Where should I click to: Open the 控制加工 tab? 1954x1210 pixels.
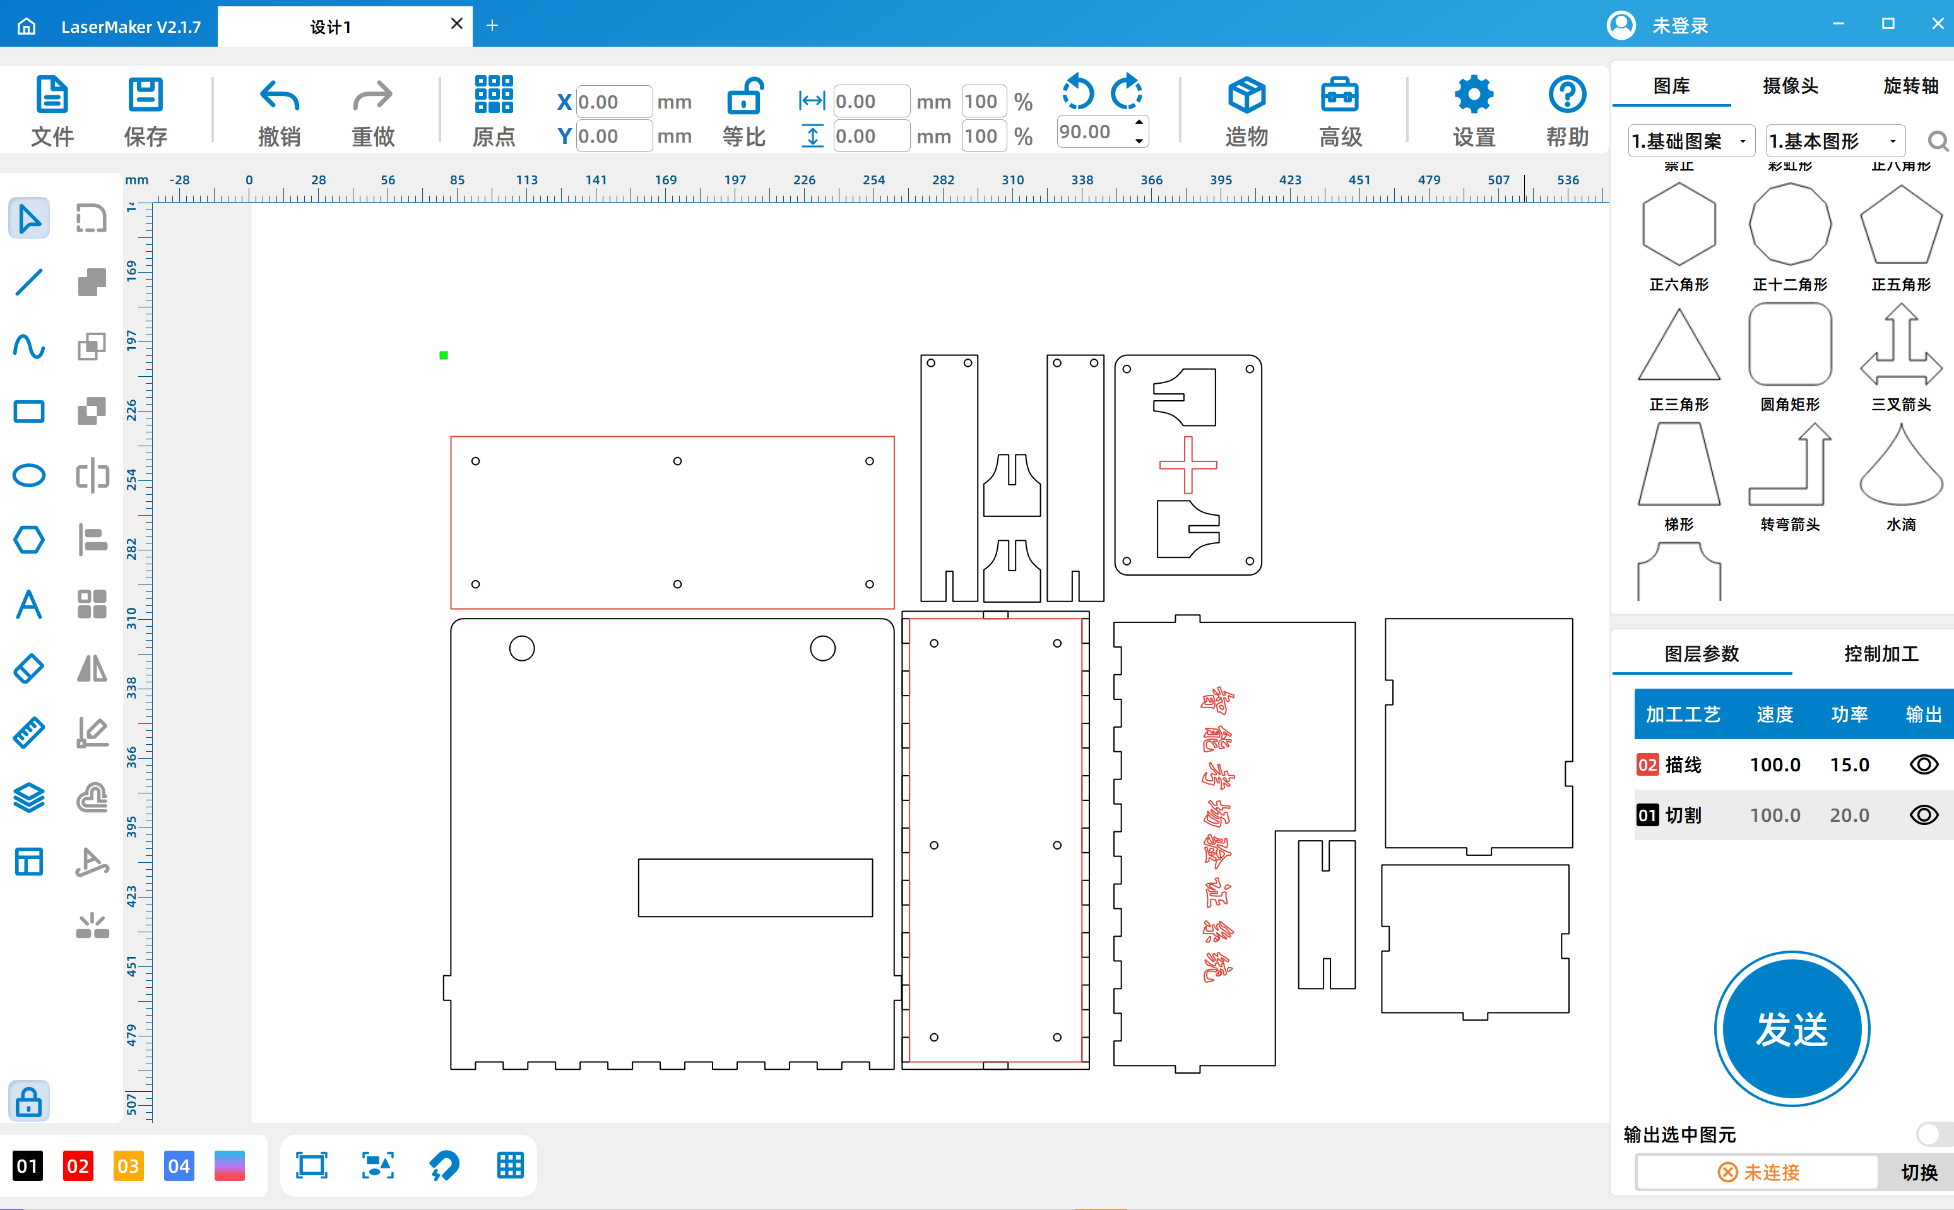1880,654
